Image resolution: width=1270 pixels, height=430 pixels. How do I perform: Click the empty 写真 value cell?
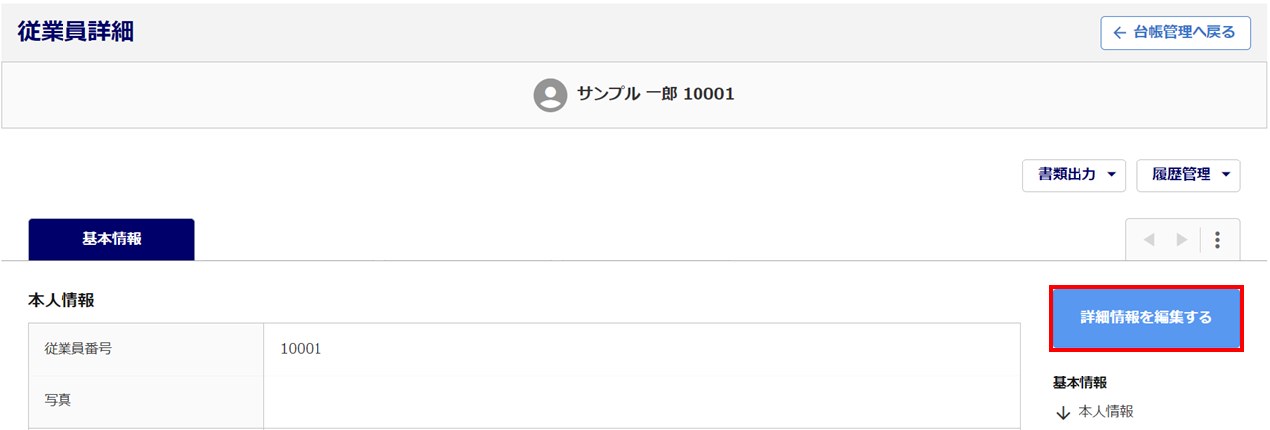[x=641, y=401]
